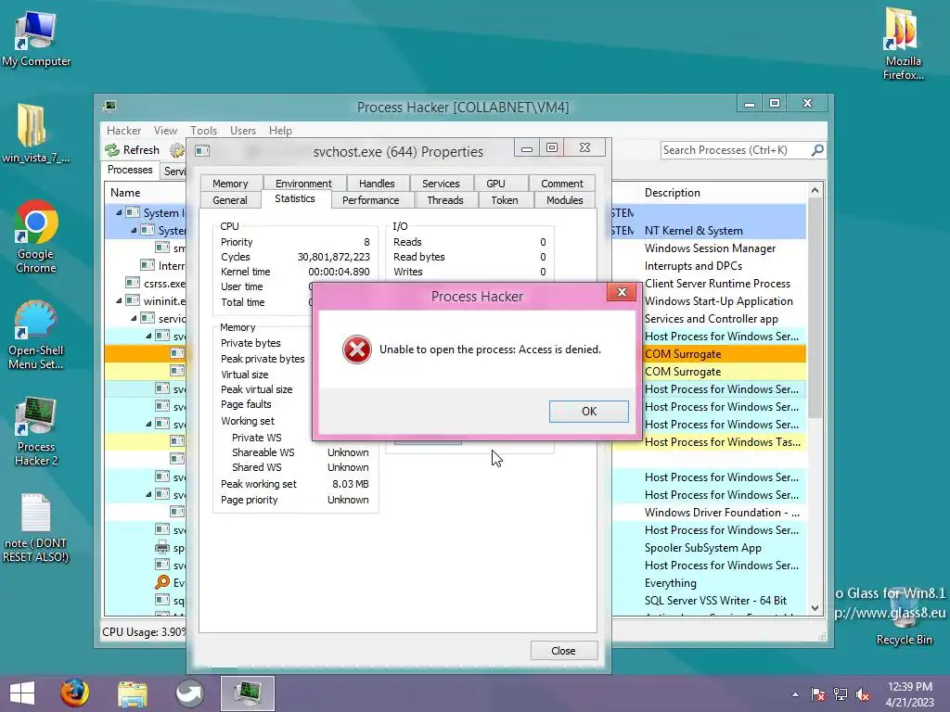The height and width of the screenshot is (712, 950).
Task: Open File Explorer from the taskbar
Action: pyautogui.click(x=132, y=693)
